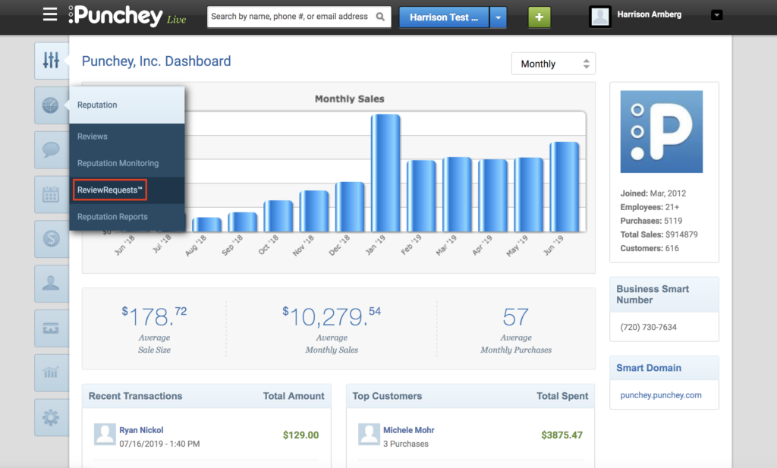Open the dollar sign sales sidebar icon
Screen dimensions: 777x468
click(51, 239)
